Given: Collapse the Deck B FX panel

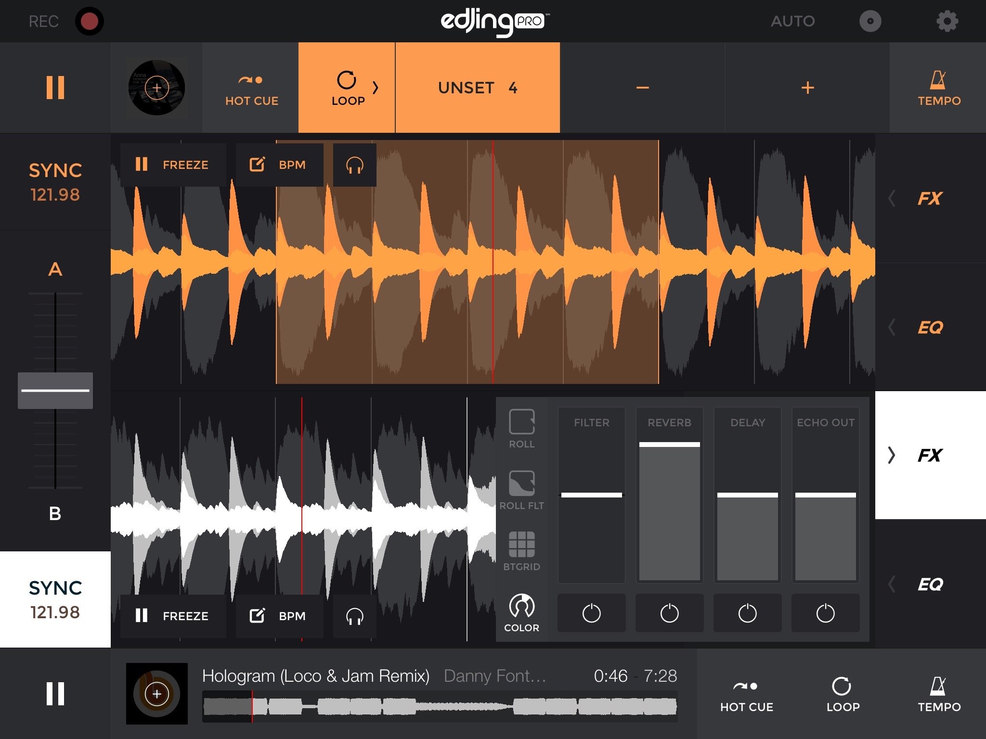Looking at the screenshot, I should point(929,455).
